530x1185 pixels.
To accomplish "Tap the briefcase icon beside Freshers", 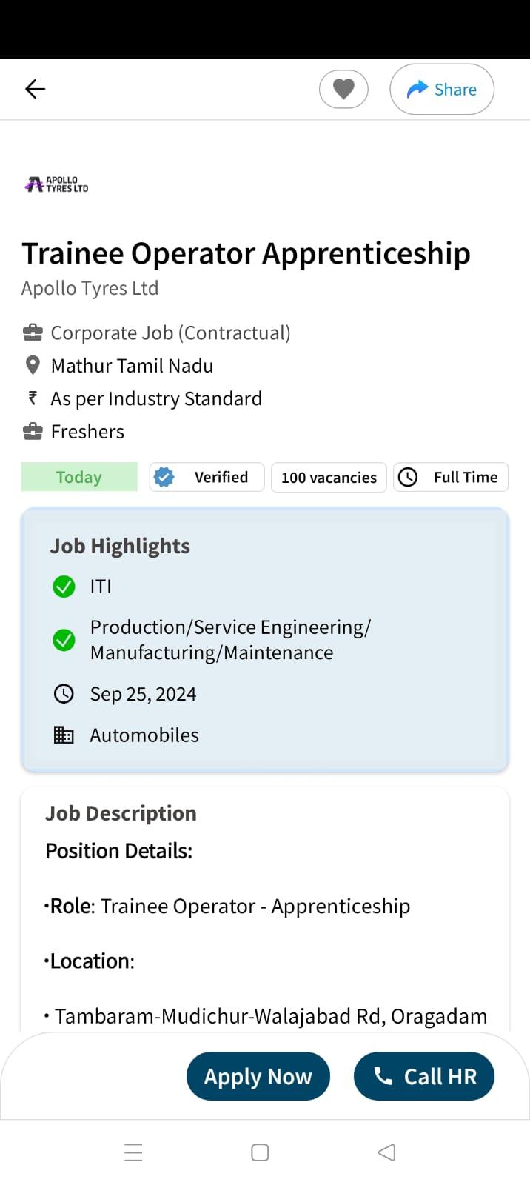I will 33,431.
